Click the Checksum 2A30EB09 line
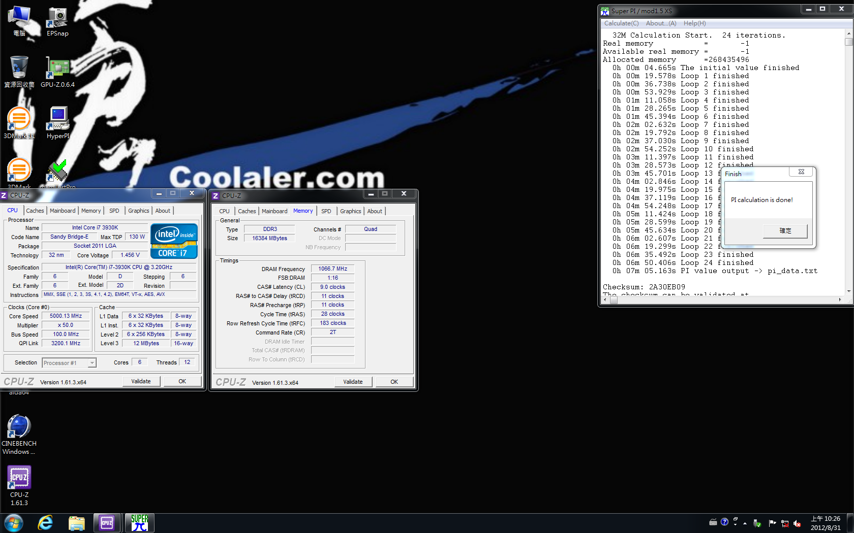The image size is (854, 533). tap(644, 287)
